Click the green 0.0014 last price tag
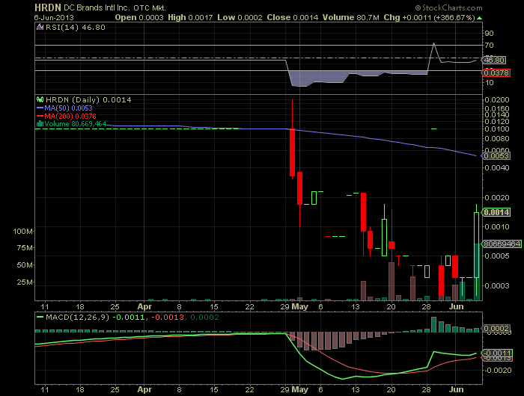The image size is (524, 396). click(496, 212)
